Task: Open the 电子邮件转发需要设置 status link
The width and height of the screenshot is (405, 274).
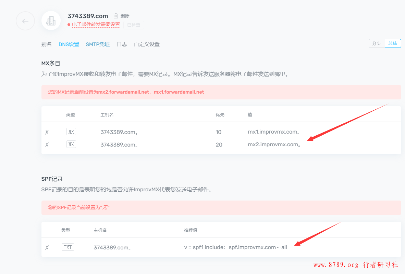Action: [x=96, y=25]
